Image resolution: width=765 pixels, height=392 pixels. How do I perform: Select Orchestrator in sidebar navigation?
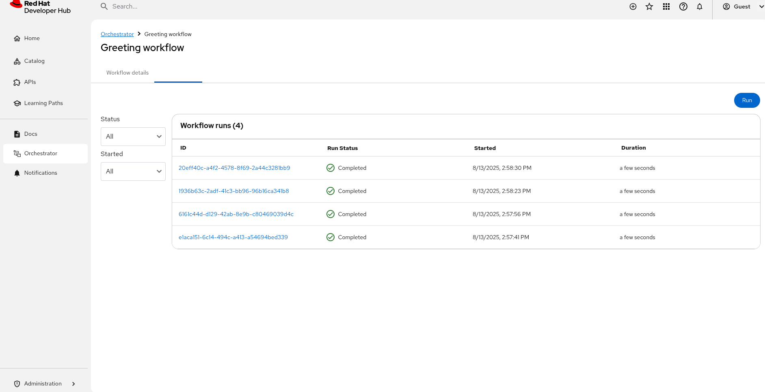[x=41, y=153]
